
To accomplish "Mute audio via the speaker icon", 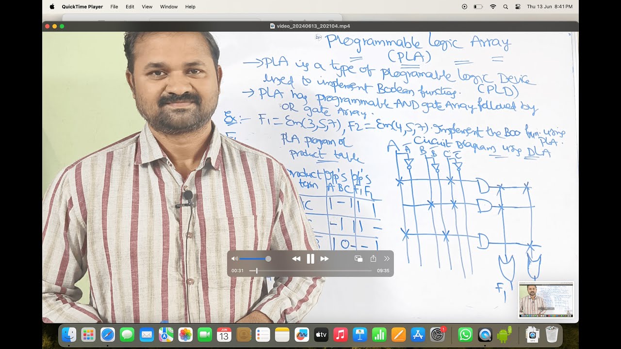I will pyautogui.click(x=234, y=259).
